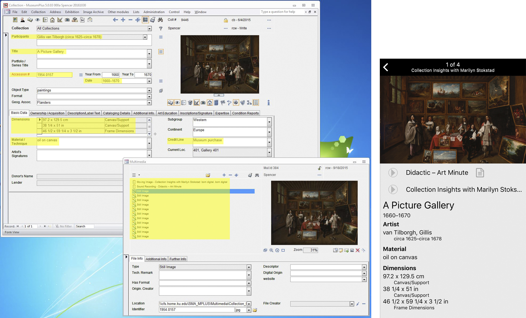Delete record with blue minus in Collection toolbar

point(130,20)
